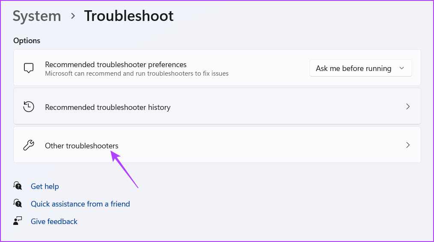
Task: Click the speech bubble icon for troubleshooter preferences
Action: pyautogui.click(x=29, y=68)
